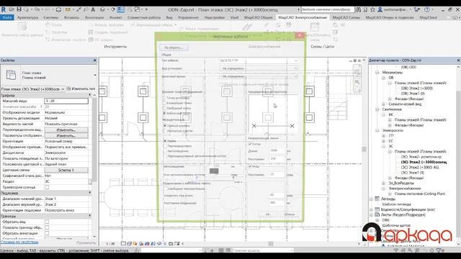Open the Properties type selector dropdown arrow
Viewport: 461px width, 259px height.
[94, 75]
